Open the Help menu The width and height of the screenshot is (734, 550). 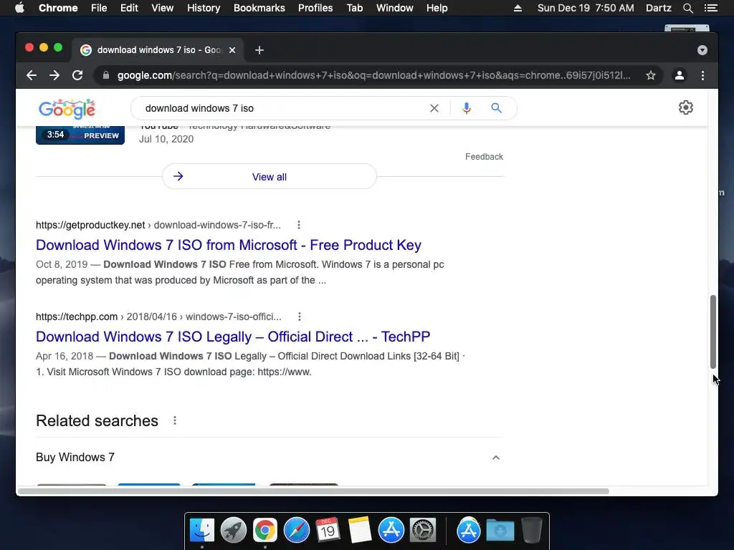[x=437, y=8]
